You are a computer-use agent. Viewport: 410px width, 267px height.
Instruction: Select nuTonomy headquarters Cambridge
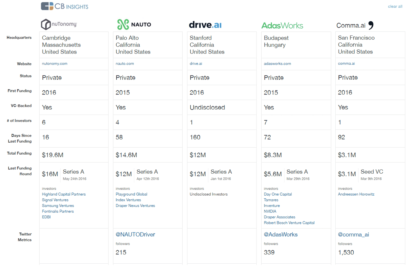point(56,38)
